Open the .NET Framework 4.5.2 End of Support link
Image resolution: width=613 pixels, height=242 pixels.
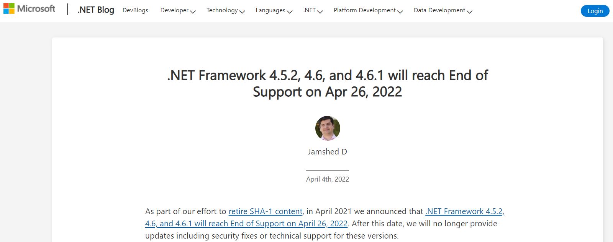325,218
